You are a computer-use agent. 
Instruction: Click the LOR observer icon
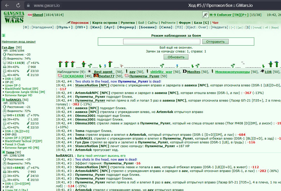(x=262, y=71)
